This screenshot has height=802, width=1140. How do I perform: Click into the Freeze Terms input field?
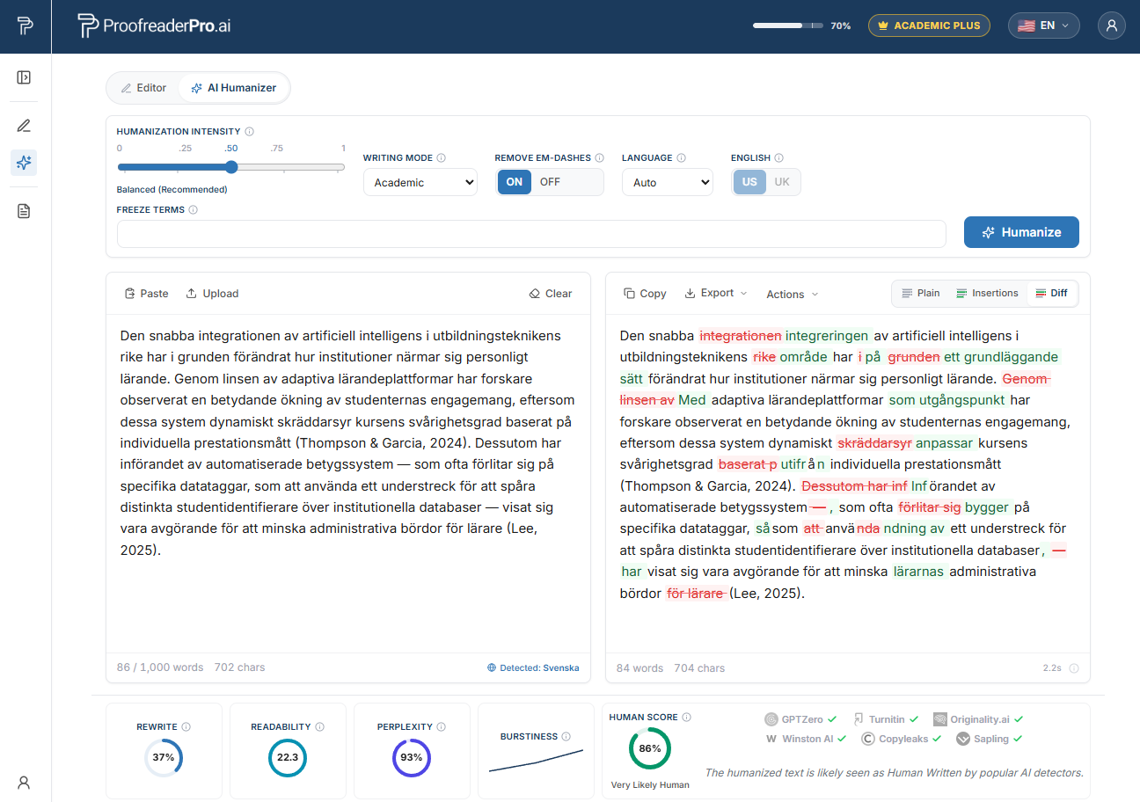531,234
